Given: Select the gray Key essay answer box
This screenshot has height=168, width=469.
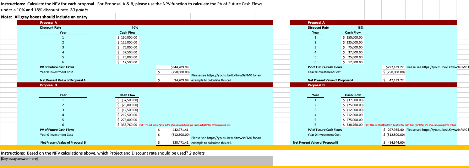Looking at the screenshot, I should [137, 161].
